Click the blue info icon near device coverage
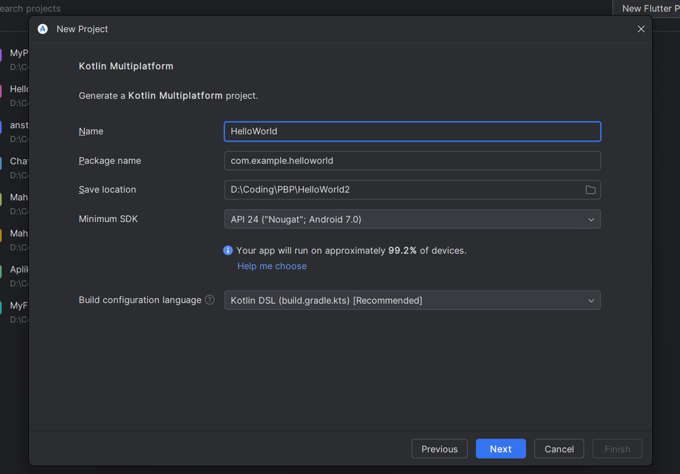The width and height of the screenshot is (680, 474). pos(228,250)
